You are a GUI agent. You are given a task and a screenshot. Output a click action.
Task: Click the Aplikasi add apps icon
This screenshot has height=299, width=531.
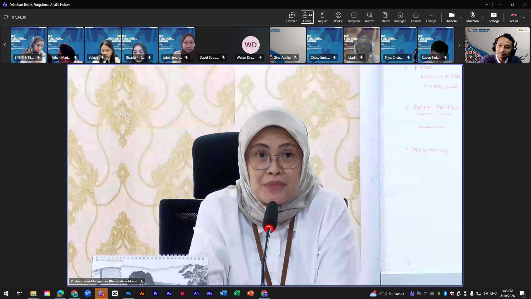tap(416, 17)
